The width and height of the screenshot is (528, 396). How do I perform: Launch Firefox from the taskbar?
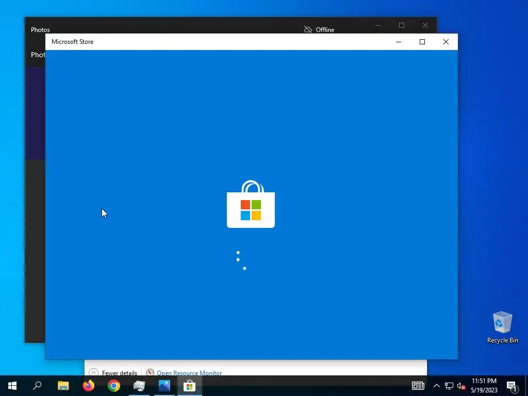pos(89,386)
